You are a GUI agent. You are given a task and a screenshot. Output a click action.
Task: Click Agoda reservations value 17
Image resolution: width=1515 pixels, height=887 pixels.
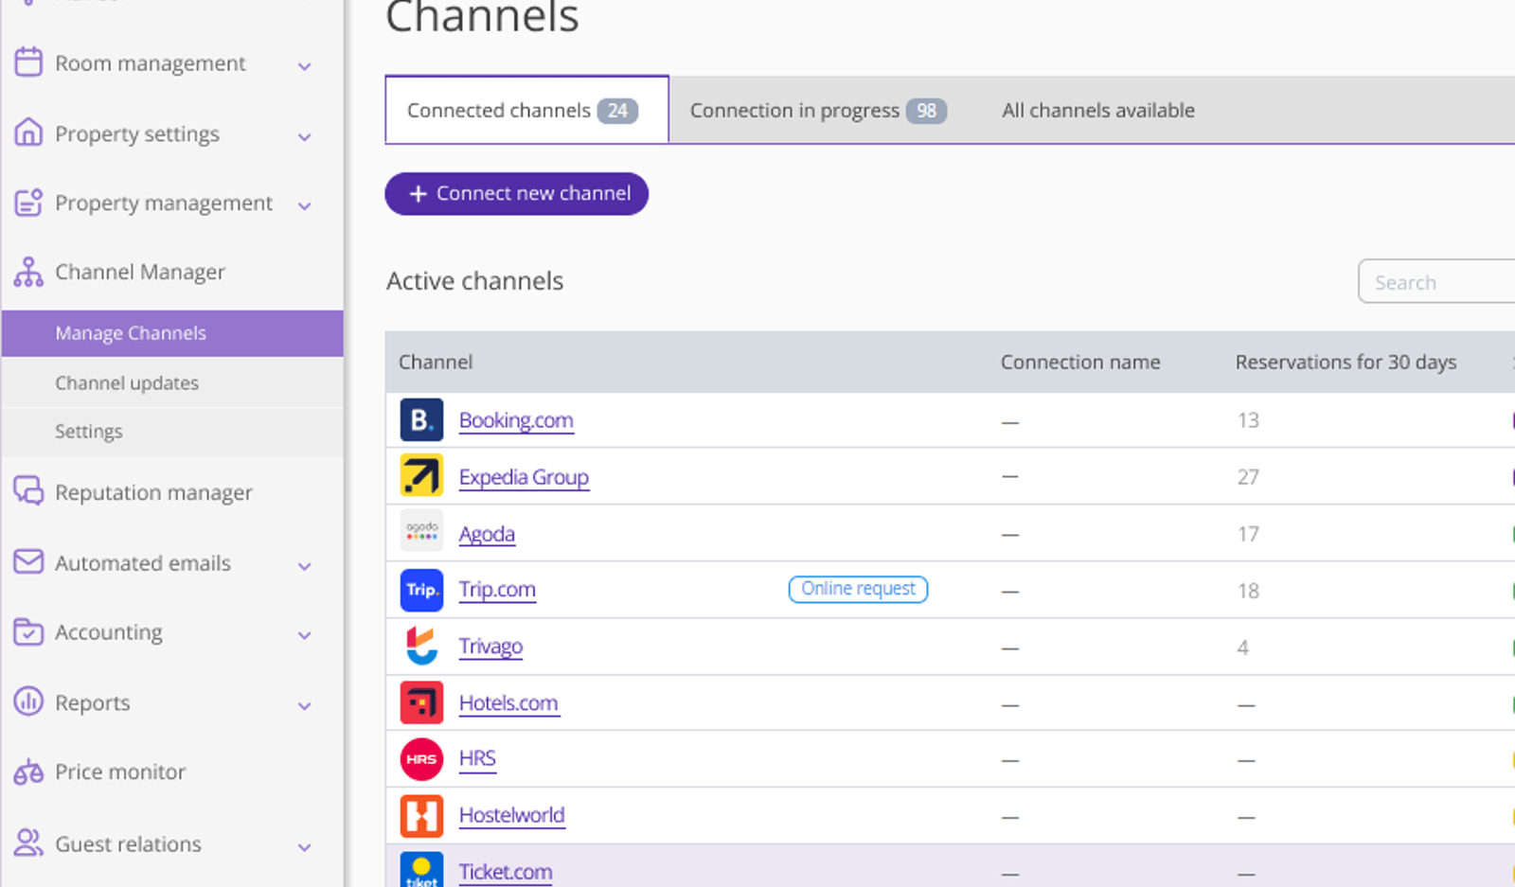point(1248,533)
